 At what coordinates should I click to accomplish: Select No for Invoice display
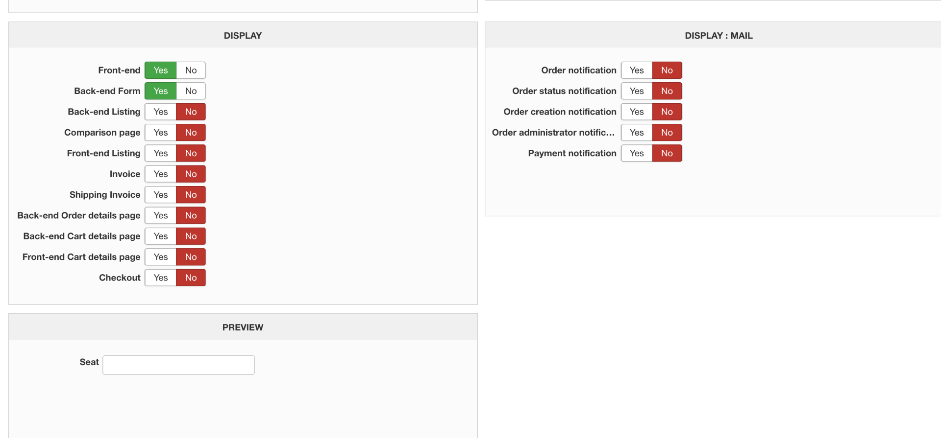pos(191,174)
